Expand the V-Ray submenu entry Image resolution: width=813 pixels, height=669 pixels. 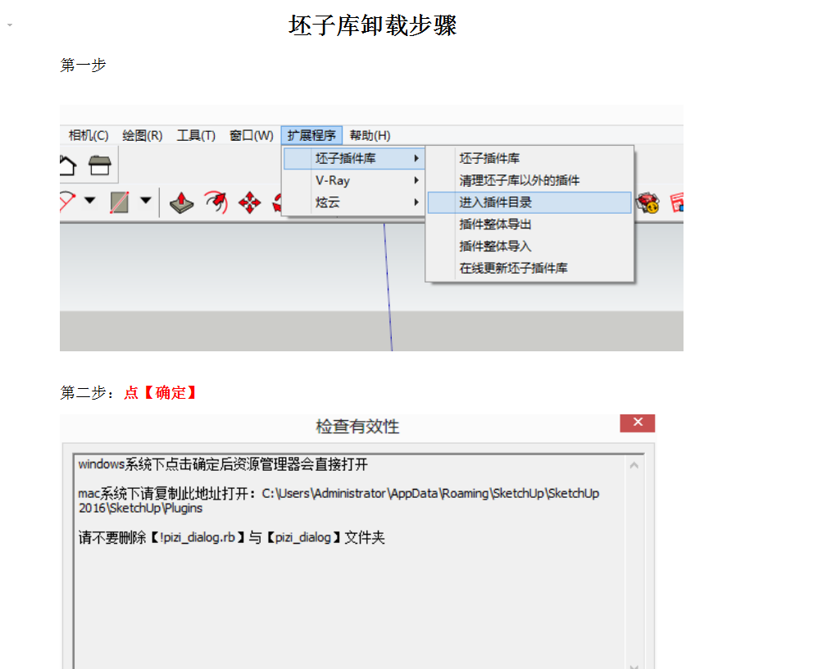coord(354,180)
